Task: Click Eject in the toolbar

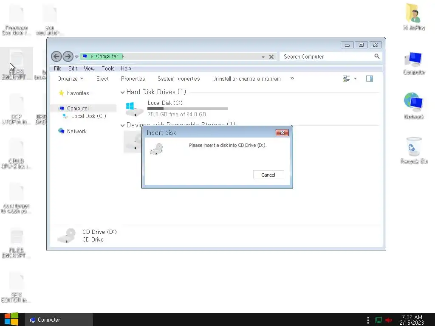Action: coord(102,79)
